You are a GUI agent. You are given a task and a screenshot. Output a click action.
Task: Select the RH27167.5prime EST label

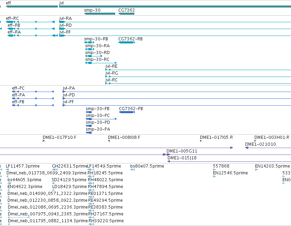[106, 214]
